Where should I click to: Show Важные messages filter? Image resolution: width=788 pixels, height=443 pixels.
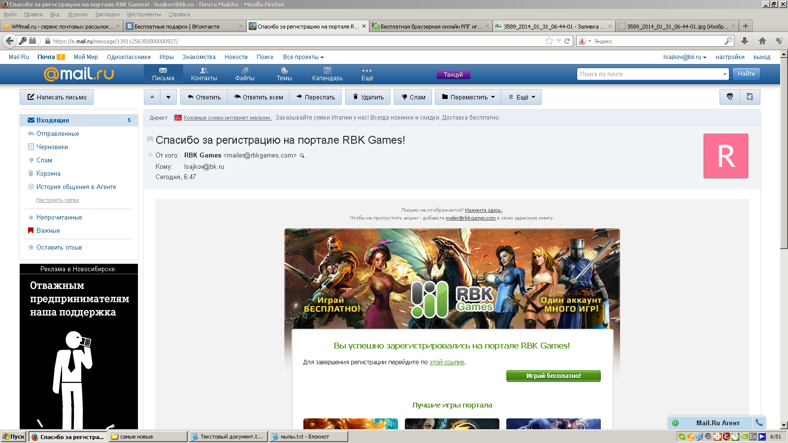point(48,231)
